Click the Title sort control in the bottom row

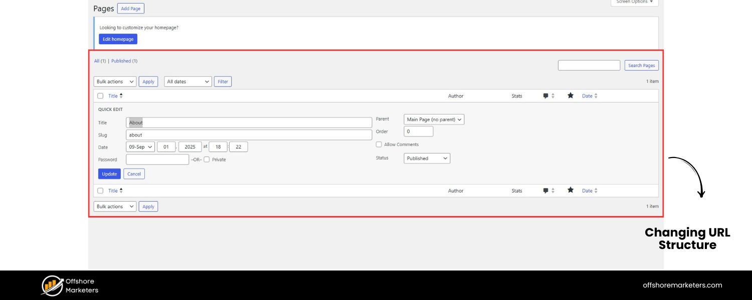click(x=122, y=190)
